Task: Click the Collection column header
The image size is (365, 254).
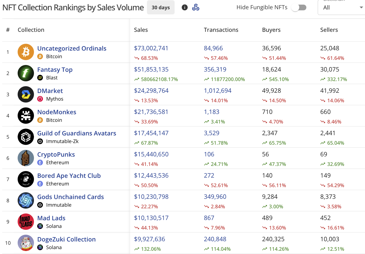Action: [x=31, y=30]
